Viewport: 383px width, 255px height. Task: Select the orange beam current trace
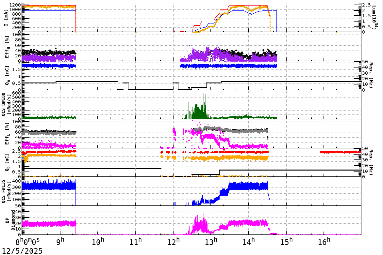[x=49, y=6]
